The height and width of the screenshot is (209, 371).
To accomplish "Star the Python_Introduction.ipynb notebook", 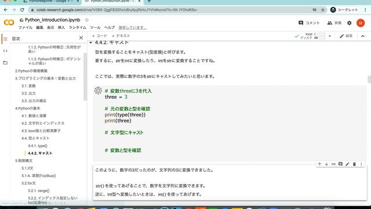I will [87, 20].
